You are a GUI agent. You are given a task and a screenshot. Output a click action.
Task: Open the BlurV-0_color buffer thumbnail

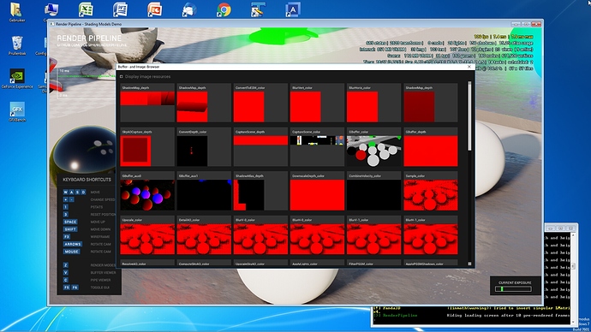[x=260, y=235]
